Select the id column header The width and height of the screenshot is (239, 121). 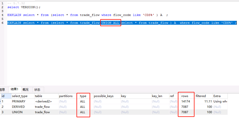click(6, 96)
